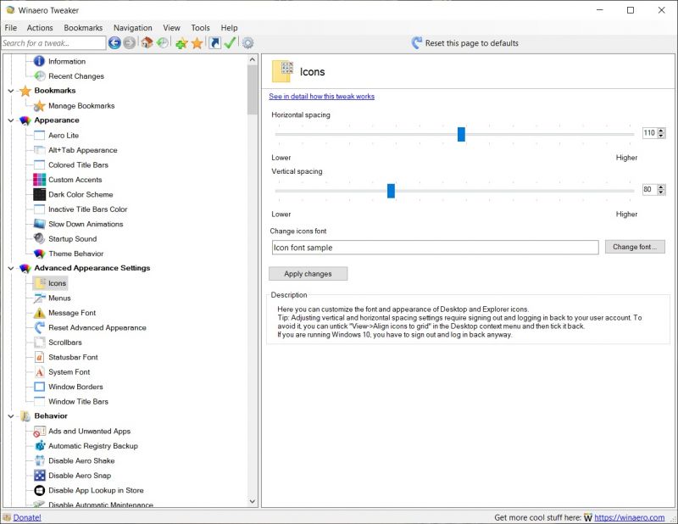The width and height of the screenshot is (678, 524).
Task: Collapse the Bookmarks tree section
Action: point(11,91)
